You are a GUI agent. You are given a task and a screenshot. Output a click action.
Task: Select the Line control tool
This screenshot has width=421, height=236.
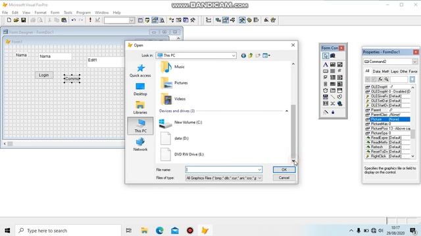pyautogui.click(x=333, y=97)
